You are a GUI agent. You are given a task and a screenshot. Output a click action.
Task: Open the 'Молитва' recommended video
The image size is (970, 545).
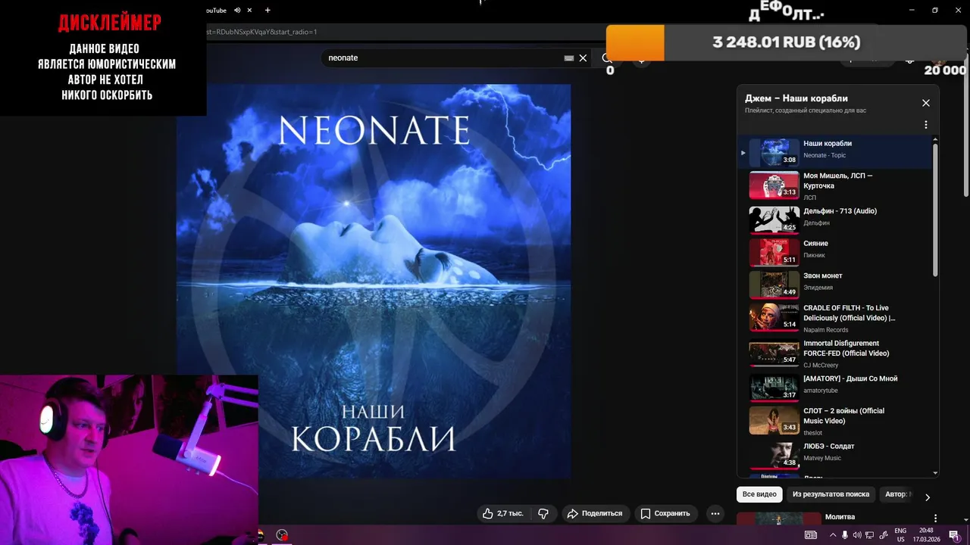840,517
